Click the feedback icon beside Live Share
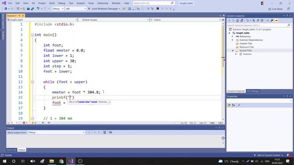Screen dimensions: 294x165 pos(288,9)
